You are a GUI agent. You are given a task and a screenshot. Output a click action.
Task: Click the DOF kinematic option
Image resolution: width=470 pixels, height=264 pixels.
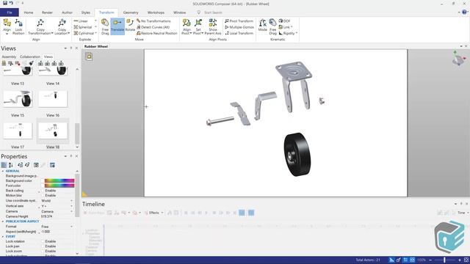(x=284, y=21)
